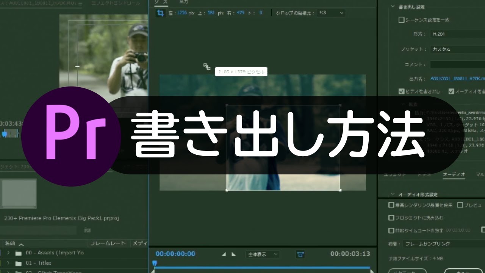485x273 pixels.
Task: Collapse the 書き出し設定 section
Action: 393,7
